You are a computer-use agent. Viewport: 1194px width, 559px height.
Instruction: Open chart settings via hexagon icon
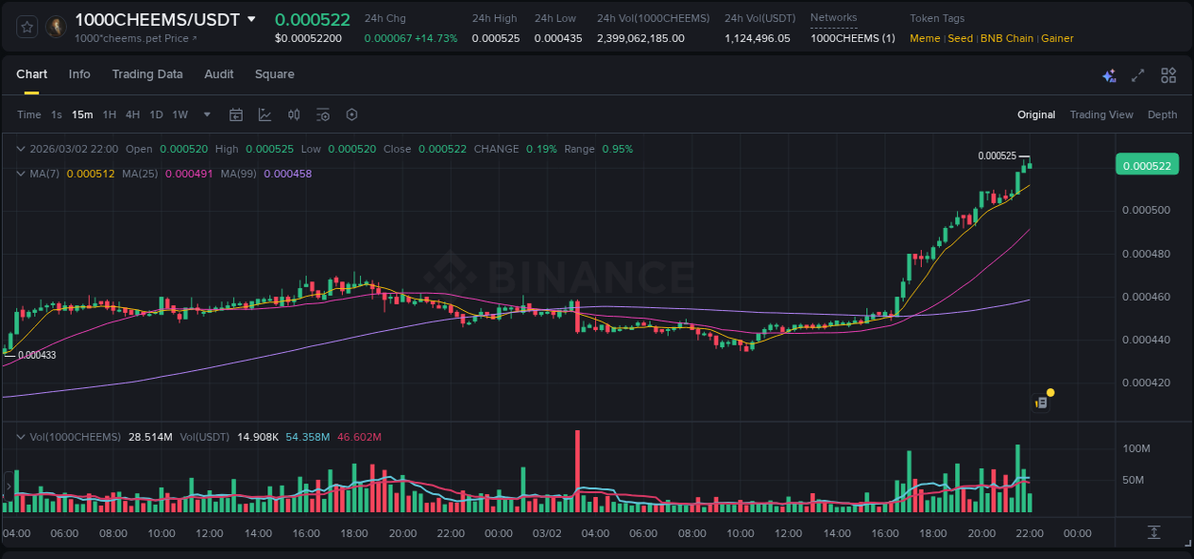click(x=352, y=114)
